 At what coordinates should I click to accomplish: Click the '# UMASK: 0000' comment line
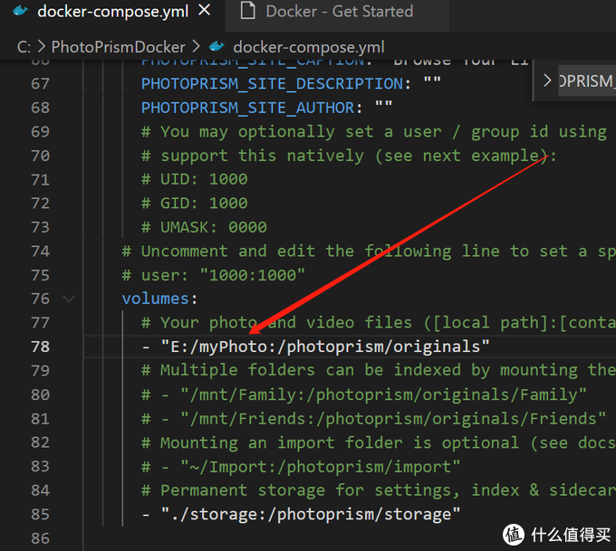tap(205, 227)
